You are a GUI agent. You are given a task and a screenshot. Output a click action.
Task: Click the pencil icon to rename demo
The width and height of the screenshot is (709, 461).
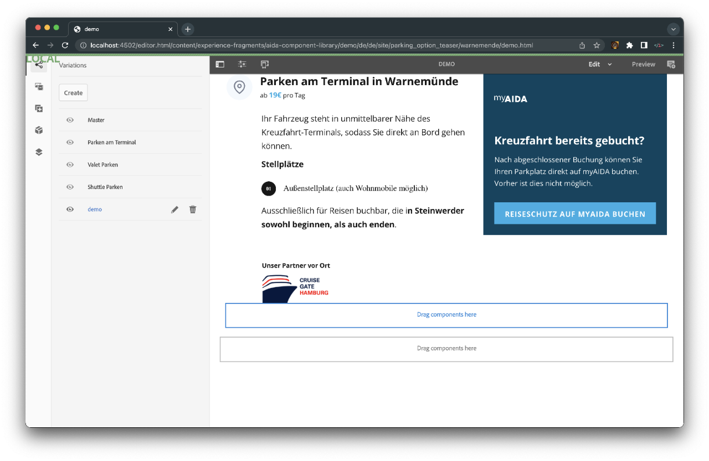174,209
